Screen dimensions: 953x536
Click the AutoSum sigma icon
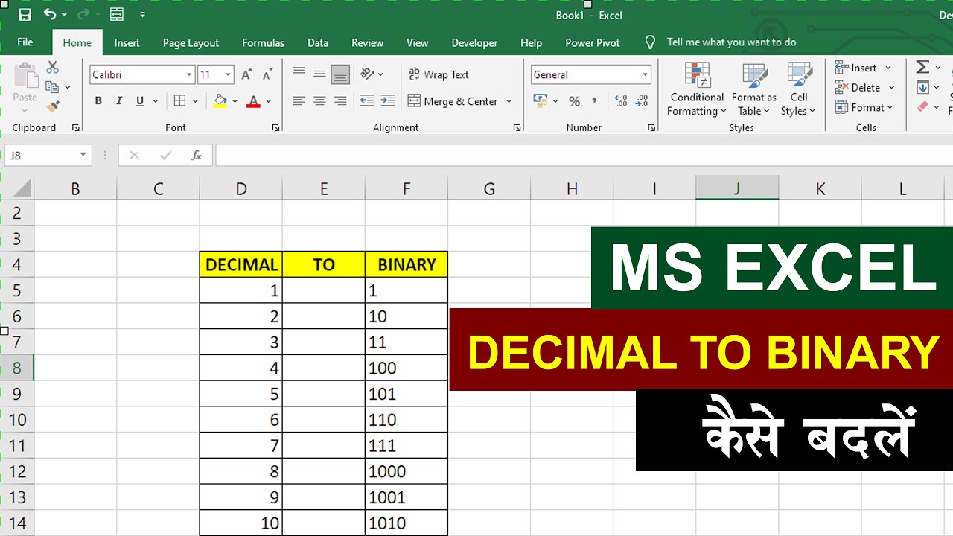(x=922, y=67)
